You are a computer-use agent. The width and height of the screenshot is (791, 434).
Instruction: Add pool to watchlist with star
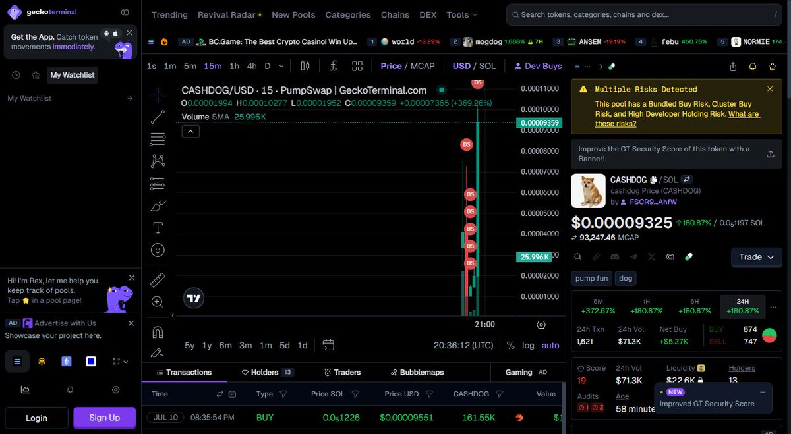pyautogui.click(x=773, y=67)
